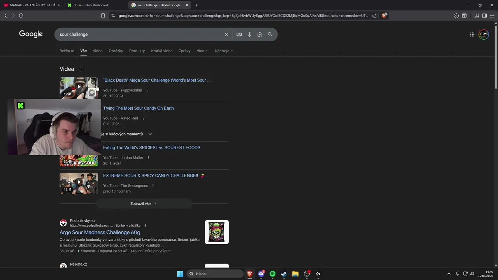Open a new browser tab
498x280 pixels.
pyautogui.click(x=196, y=5)
